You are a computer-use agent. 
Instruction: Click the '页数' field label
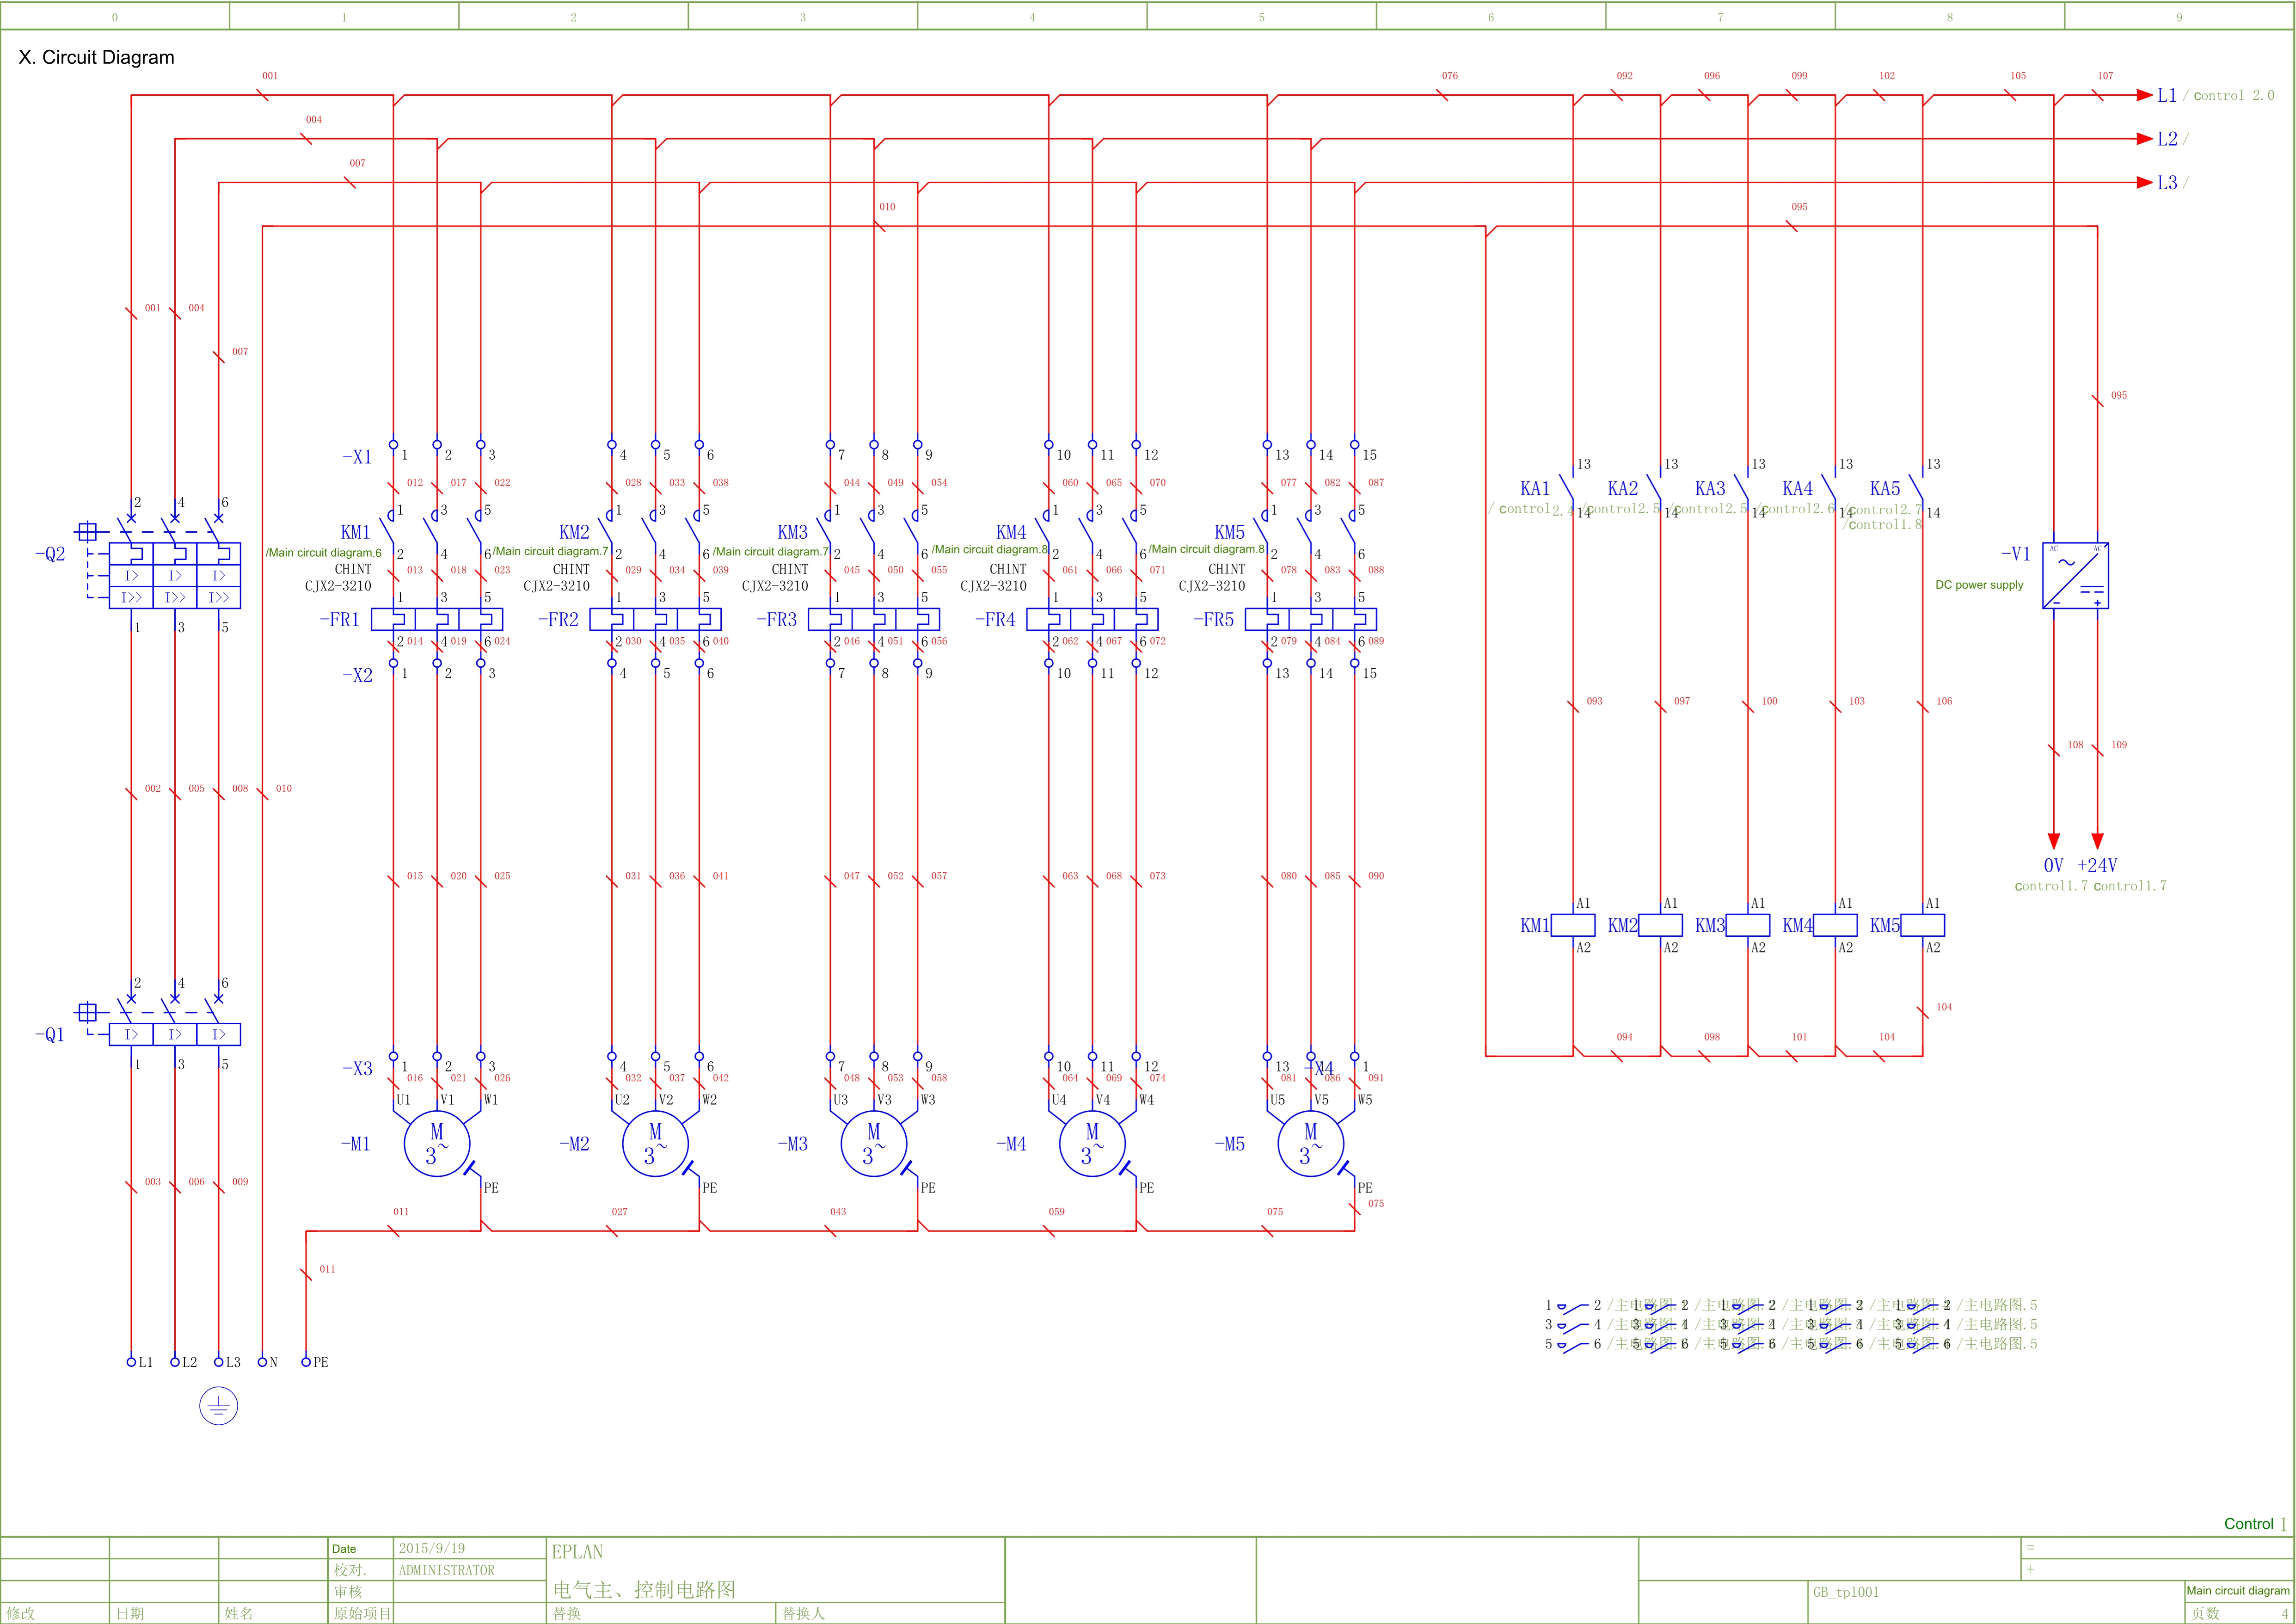[2205, 1613]
